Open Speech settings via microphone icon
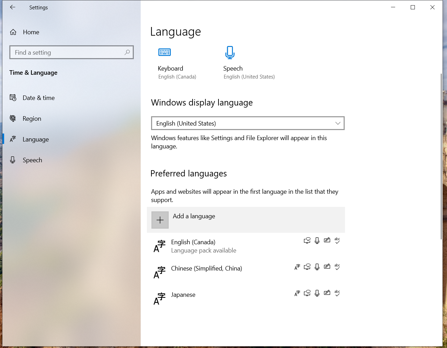 [x=230, y=53]
